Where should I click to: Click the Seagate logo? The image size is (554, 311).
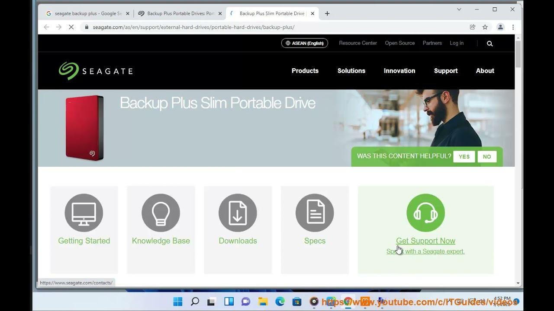(96, 71)
